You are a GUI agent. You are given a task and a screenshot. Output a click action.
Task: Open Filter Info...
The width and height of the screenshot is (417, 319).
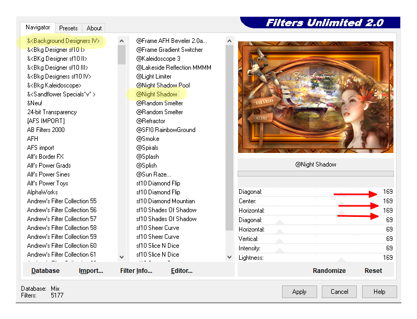[136, 270]
